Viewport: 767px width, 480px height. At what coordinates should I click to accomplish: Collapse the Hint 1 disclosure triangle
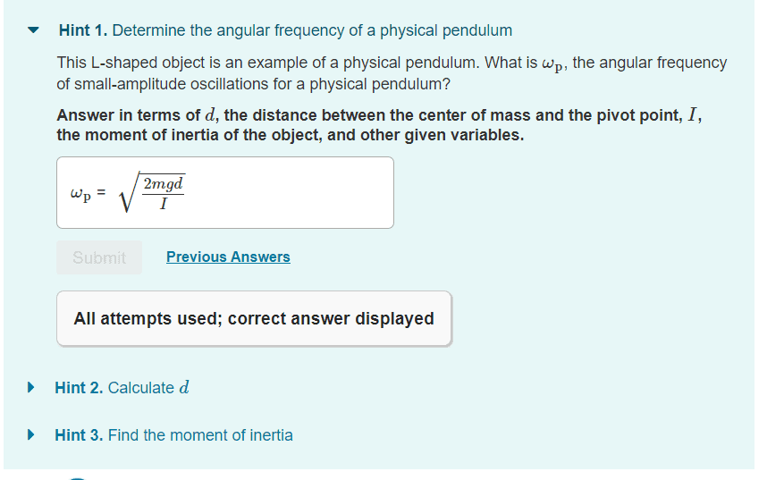point(34,30)
